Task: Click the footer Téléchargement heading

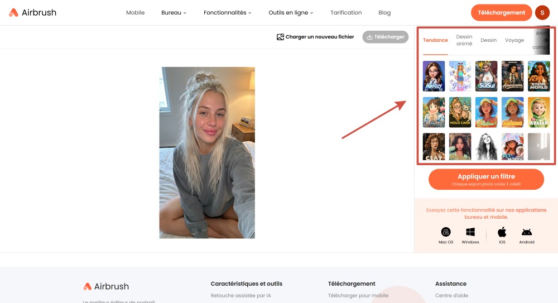Action: point(352,284)
